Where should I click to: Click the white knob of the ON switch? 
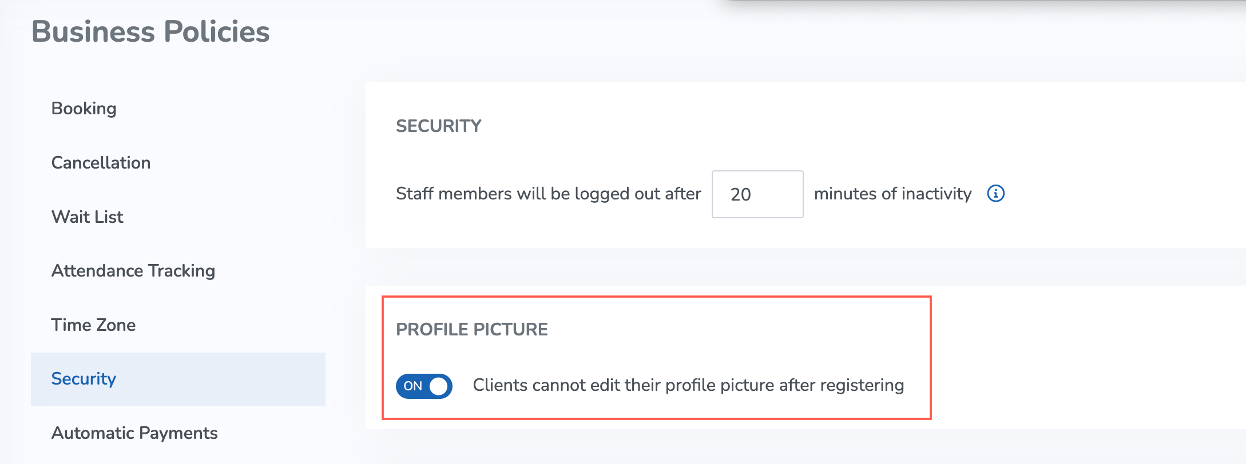coord(438,386)
